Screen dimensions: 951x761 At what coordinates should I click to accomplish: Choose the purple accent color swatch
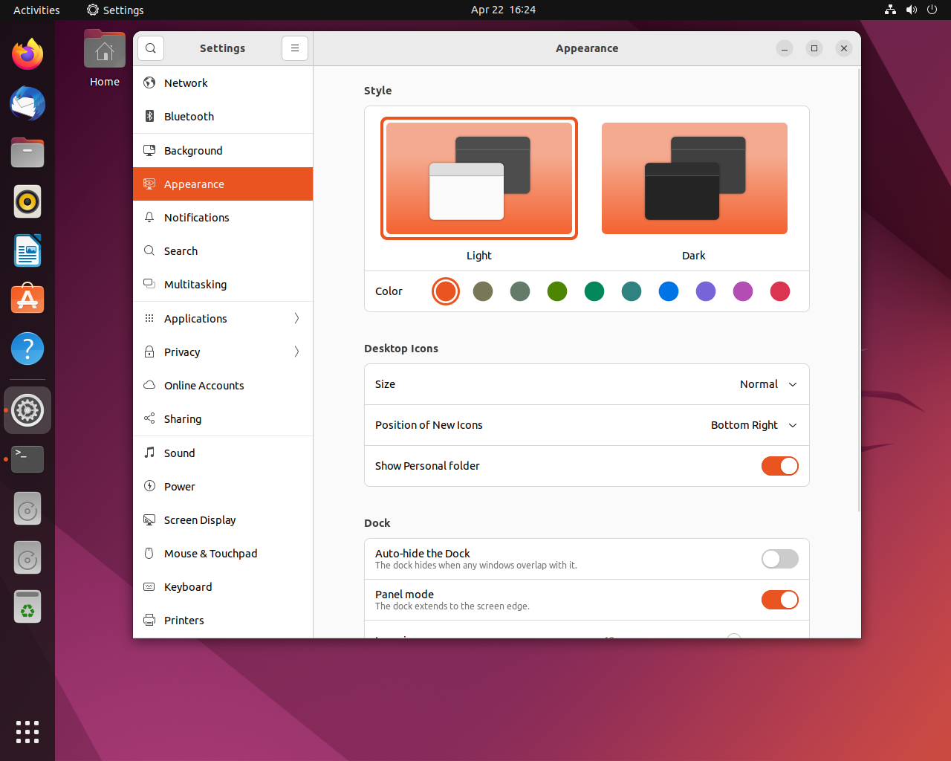tap(706, 291)
